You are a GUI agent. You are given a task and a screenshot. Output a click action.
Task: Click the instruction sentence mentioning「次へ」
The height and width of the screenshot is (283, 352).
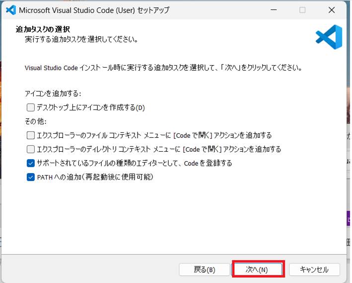163,67
